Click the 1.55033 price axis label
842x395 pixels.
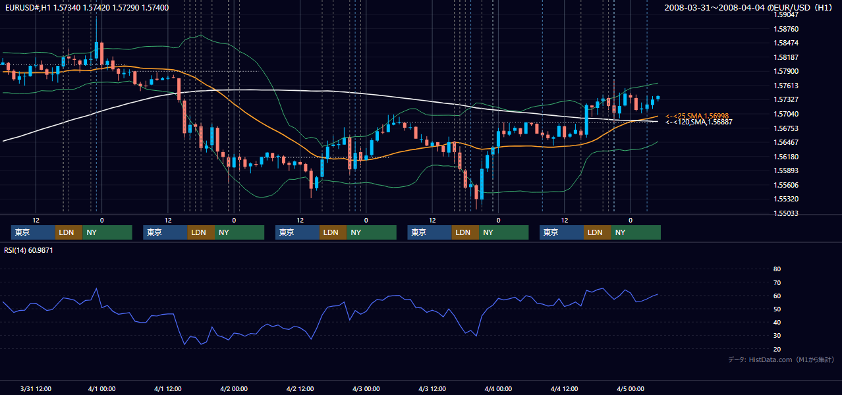(786, 213)
